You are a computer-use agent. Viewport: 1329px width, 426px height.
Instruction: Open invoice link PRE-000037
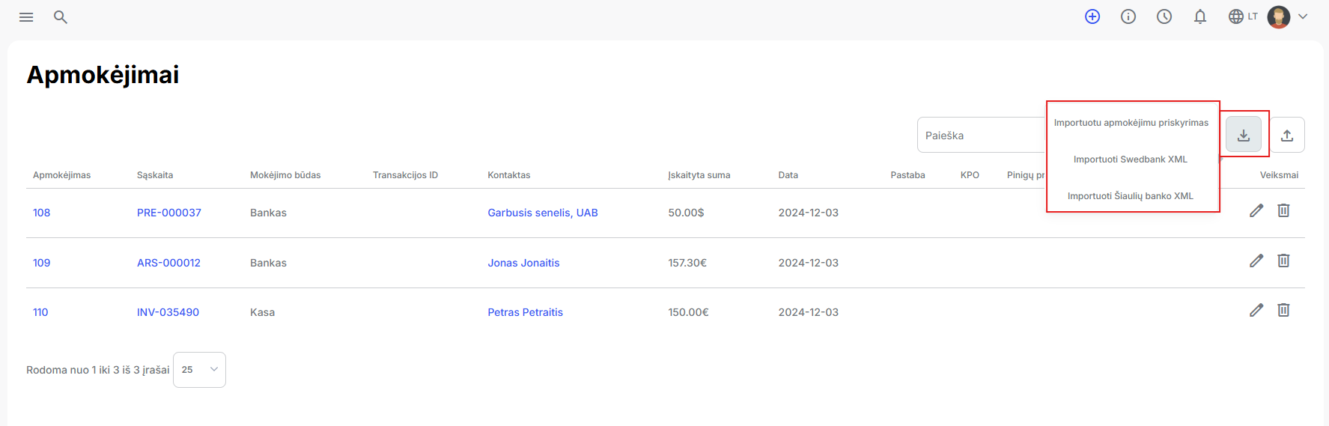(x=169, y=213)
